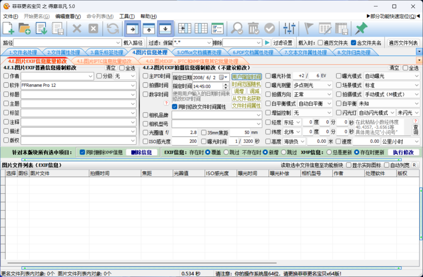Click the trash bin toolbar icon
423x277 pixels.
(253, 28)
